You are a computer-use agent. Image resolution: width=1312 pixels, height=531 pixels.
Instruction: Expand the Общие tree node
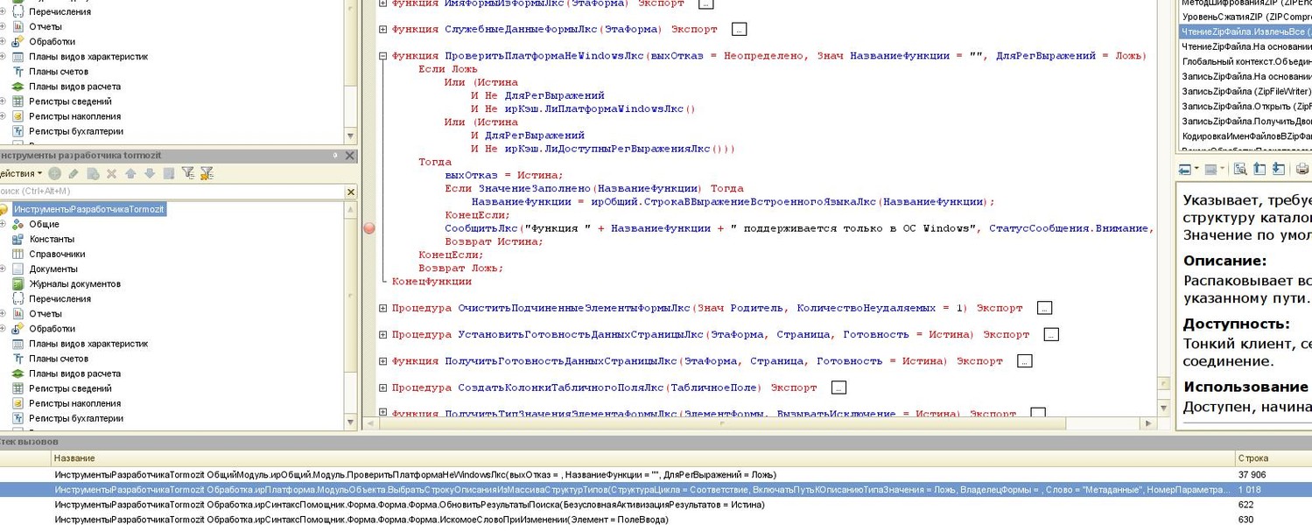(3, 224)
